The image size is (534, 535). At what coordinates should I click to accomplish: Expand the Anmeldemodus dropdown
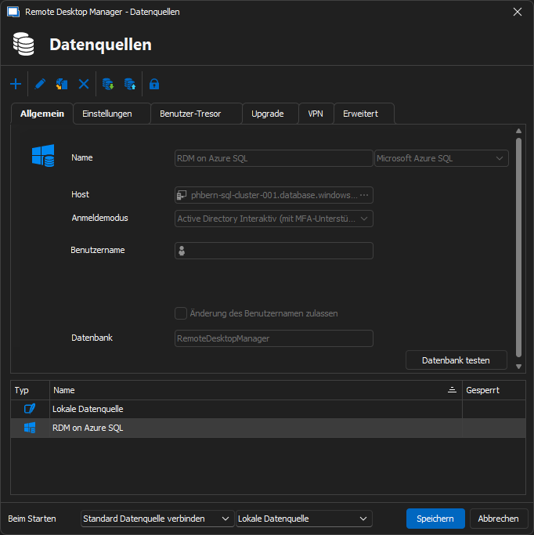click(x=273, y=219)
